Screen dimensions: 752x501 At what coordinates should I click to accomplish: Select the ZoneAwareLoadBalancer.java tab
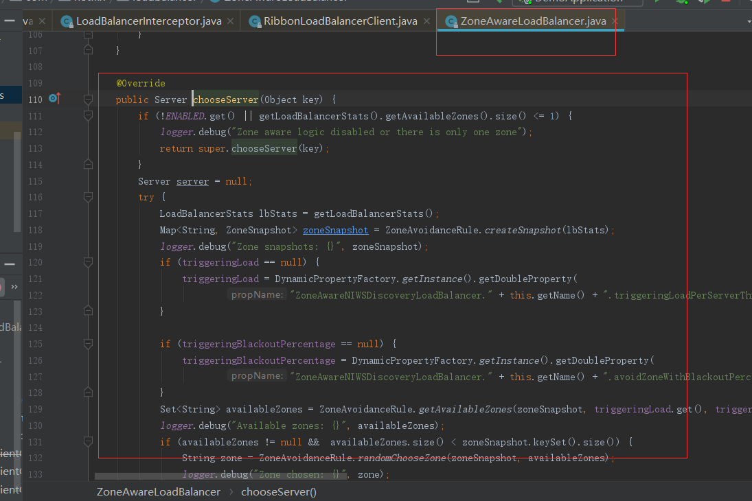click(x=533, y=21)
